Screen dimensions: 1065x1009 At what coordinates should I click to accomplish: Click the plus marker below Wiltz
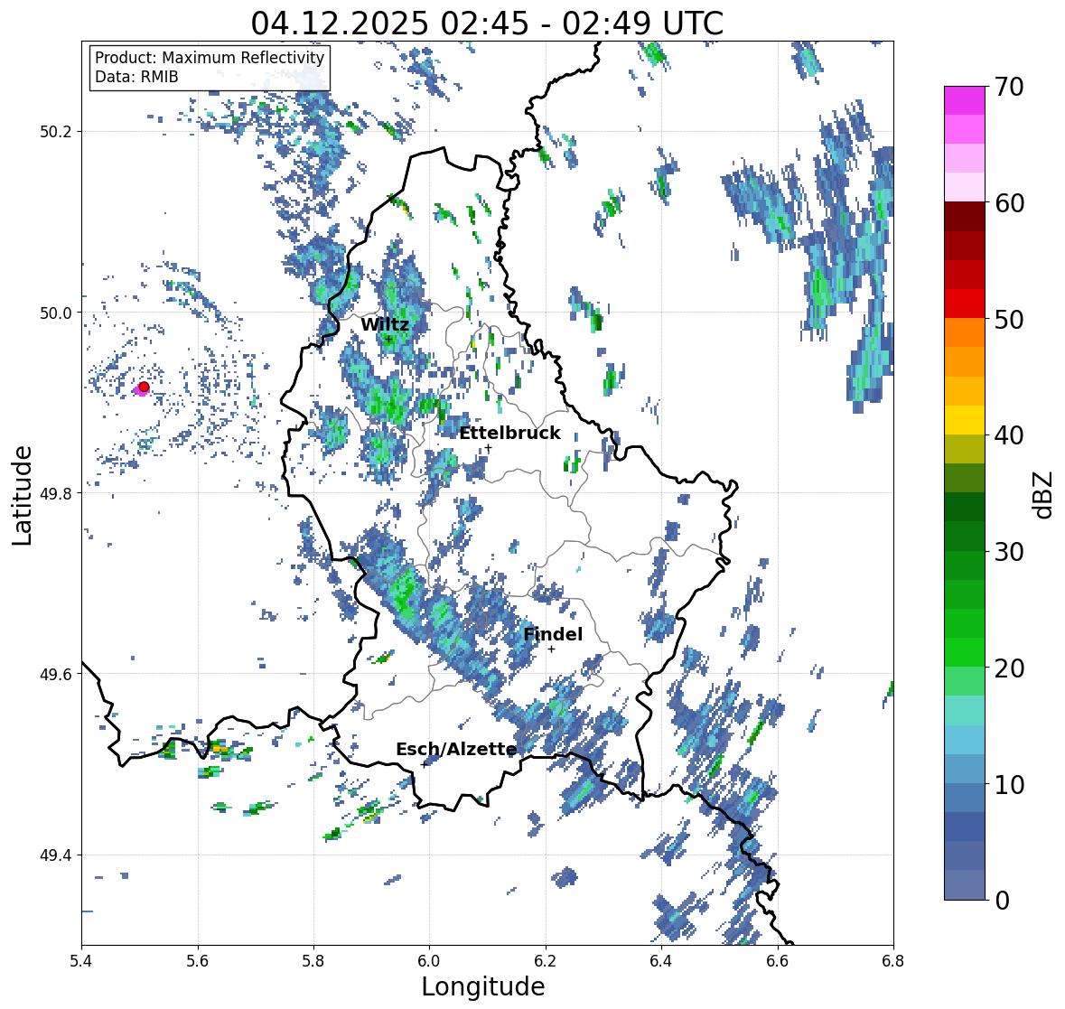388,340
